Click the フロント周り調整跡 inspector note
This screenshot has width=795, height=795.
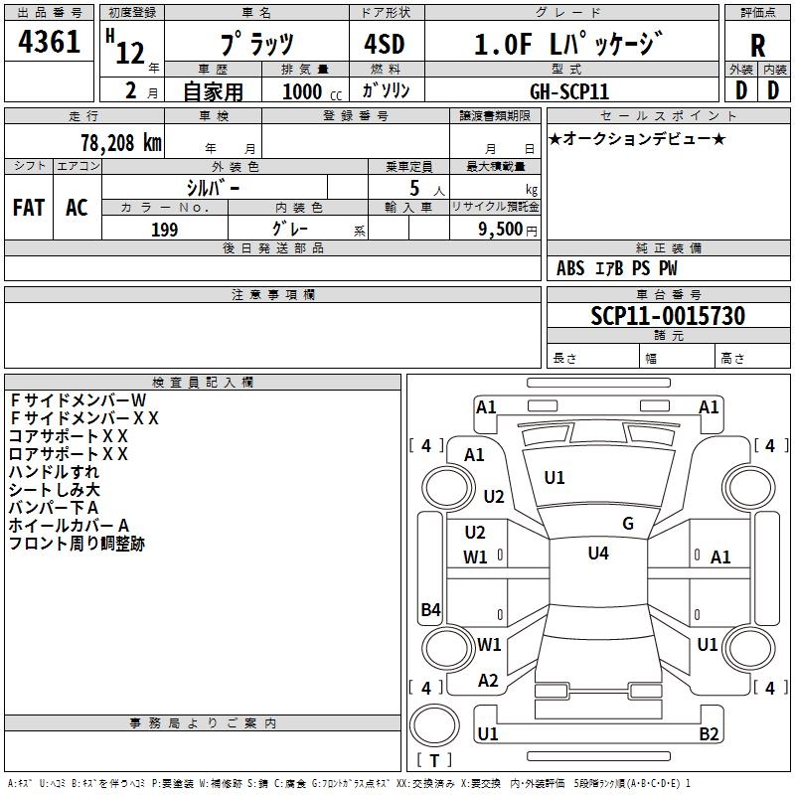[78, 544]
